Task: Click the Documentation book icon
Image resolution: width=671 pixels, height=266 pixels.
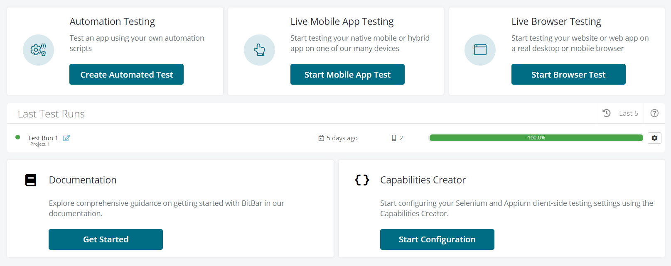Action: [31, 180]
